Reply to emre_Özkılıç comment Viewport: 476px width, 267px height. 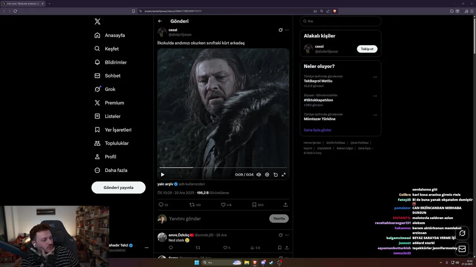171,248
